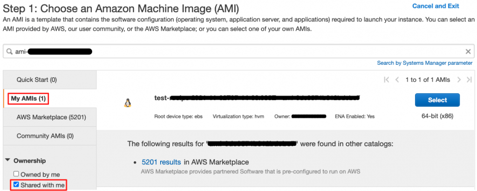477x191 pixels.
Task: Click the AMI name starting with test-
Action: click(257, 98)
